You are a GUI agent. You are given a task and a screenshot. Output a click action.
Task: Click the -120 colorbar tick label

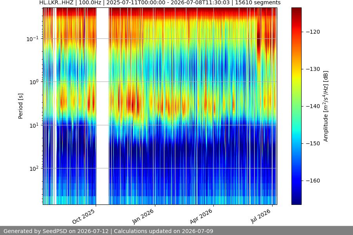[x=313, y=32]
